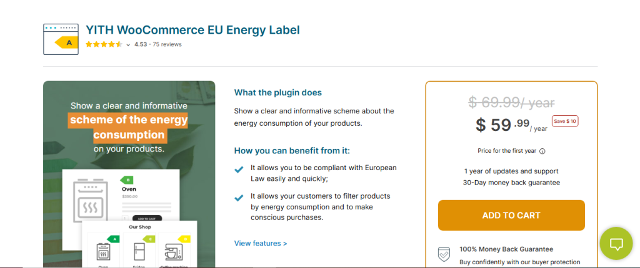This screenshot has width=640, height=268.
Task: Click the checkmark beside European Law benefit
Action: pyautogui.click(x=239, y=170)
